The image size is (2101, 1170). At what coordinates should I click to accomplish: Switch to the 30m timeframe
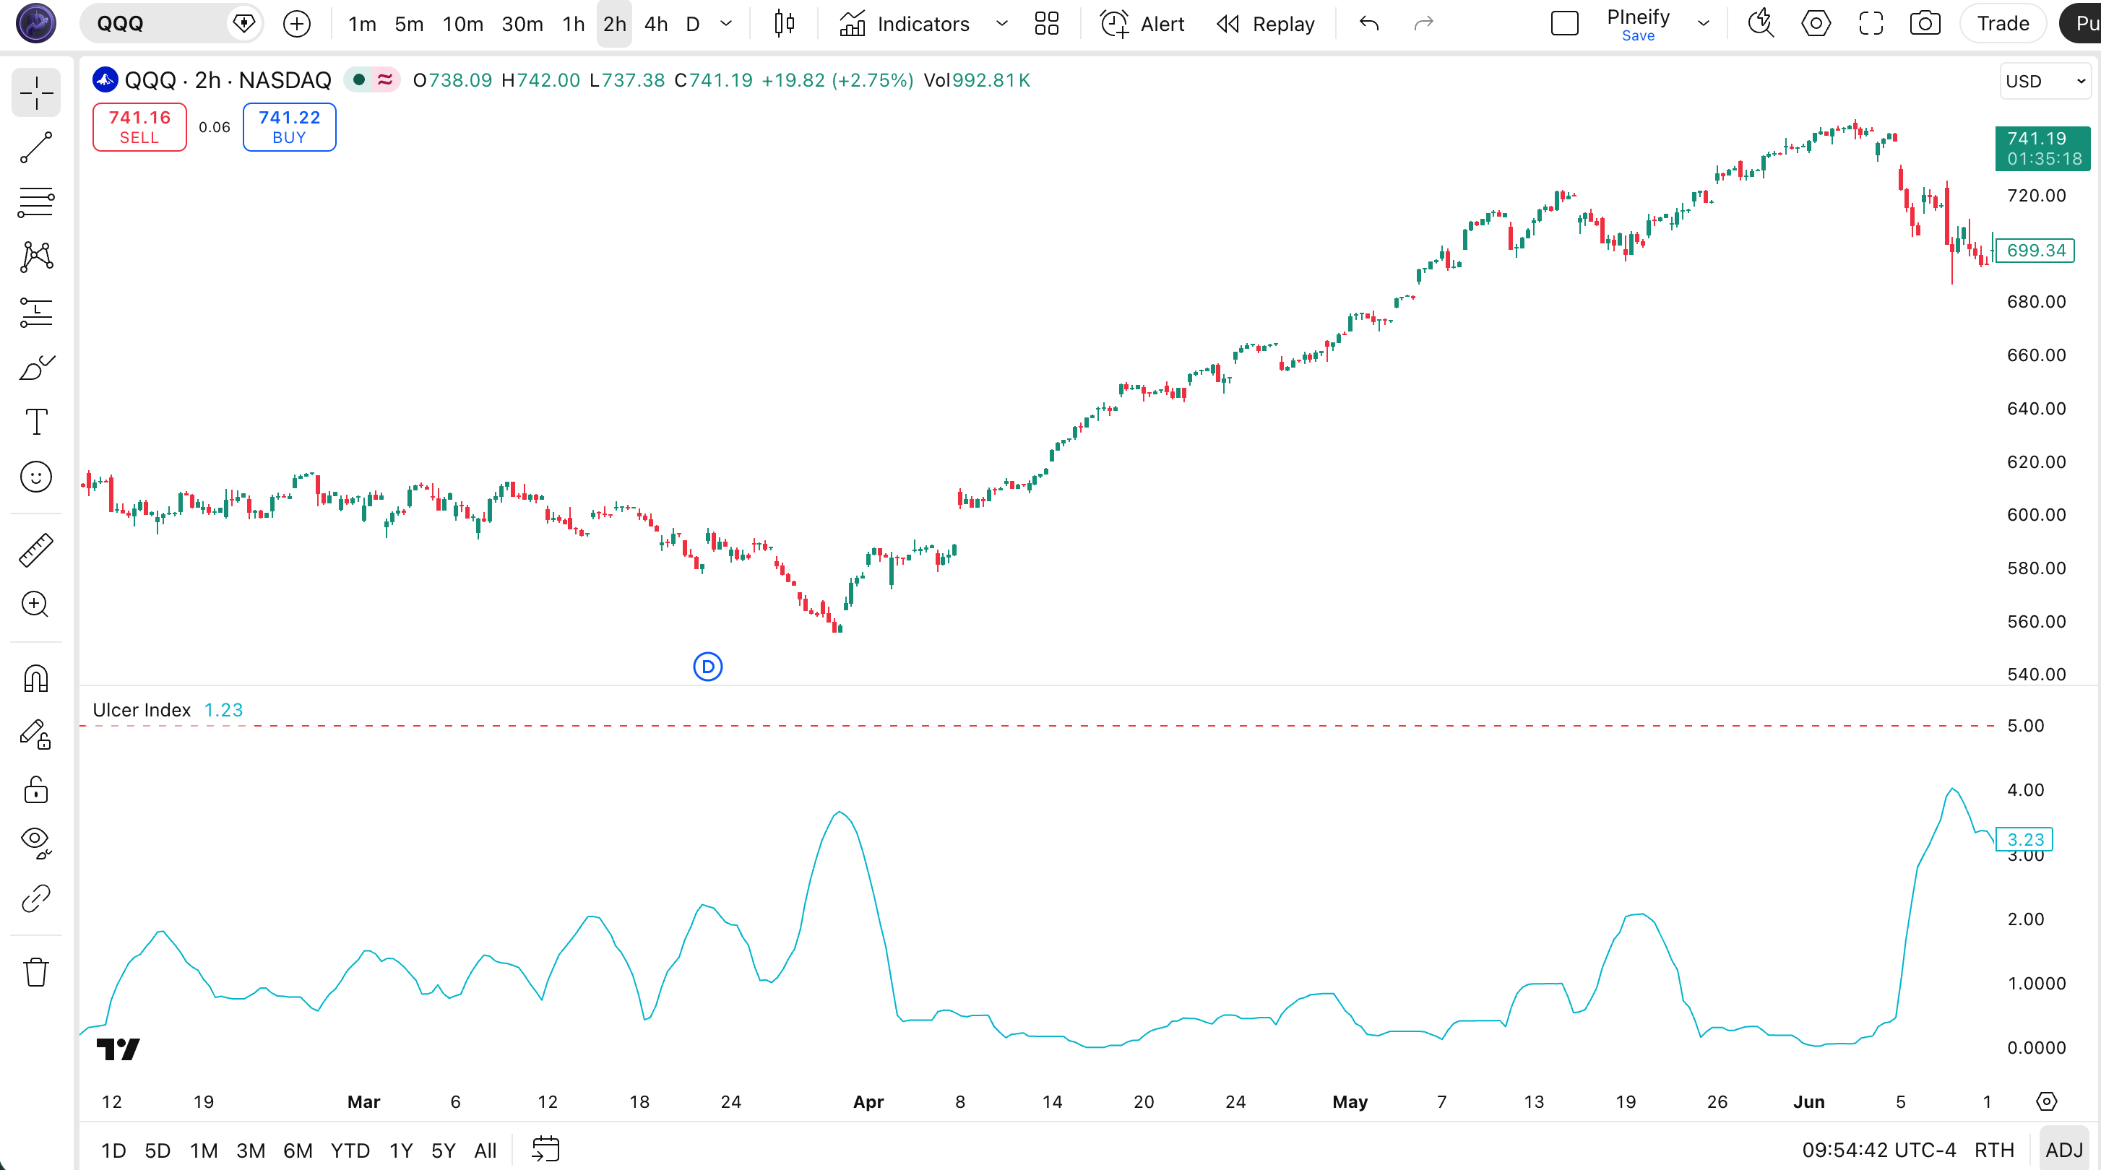pyautogui.click(x=522, y=24)
